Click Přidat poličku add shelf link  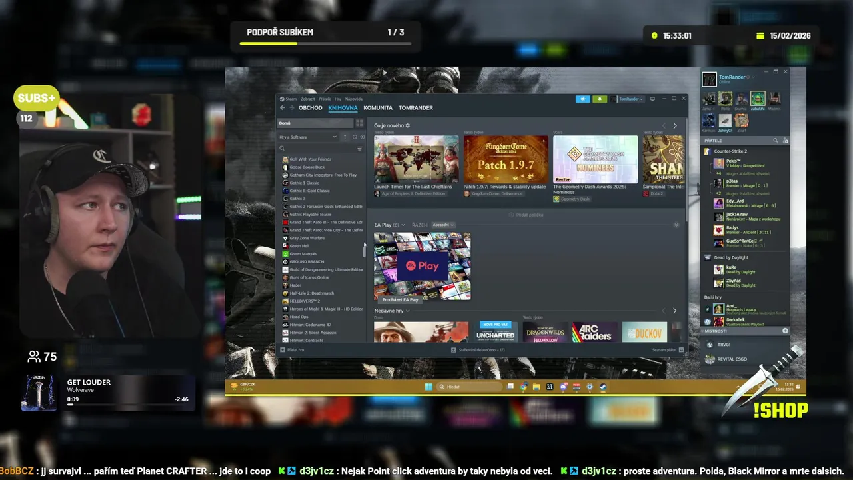point(526,215)
